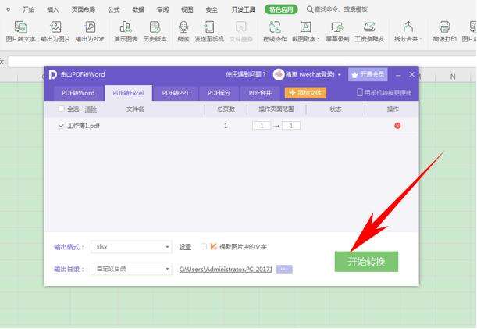
Task: Open the 在线协作 collaboration icon
Action: tap(275, 27)
